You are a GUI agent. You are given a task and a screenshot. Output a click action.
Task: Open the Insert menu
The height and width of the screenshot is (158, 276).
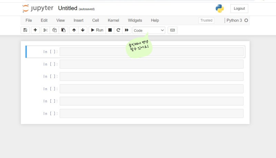[x=79, y=20]
